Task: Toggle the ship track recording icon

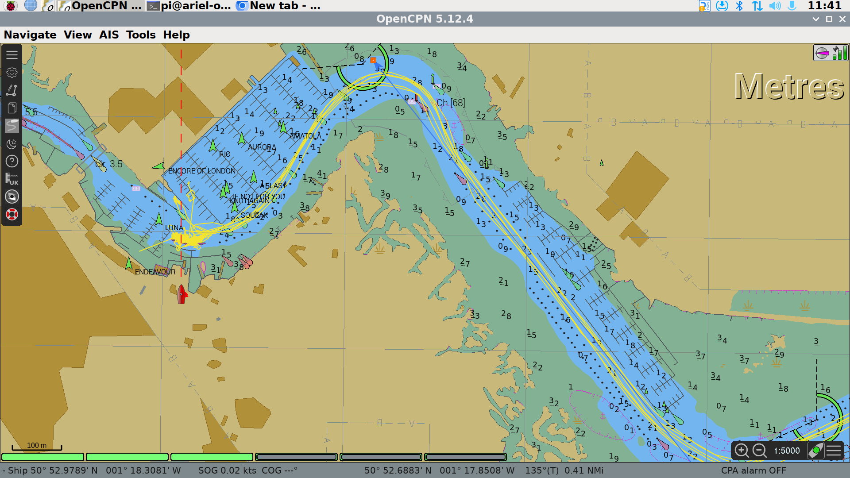Action: click(12, 126)
